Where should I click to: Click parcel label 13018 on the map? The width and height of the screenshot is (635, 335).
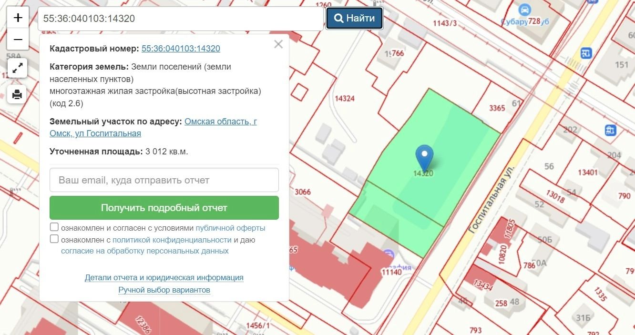[556, 196]
